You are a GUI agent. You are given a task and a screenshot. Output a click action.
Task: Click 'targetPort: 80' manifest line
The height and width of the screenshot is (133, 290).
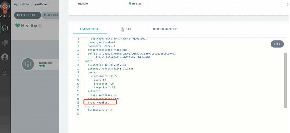104,87
